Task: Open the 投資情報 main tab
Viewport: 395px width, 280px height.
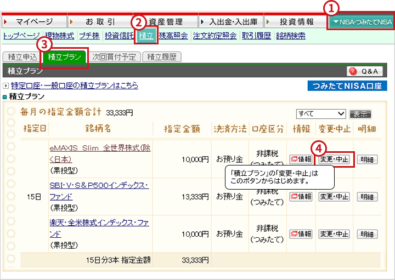Action: coord(296,21)
